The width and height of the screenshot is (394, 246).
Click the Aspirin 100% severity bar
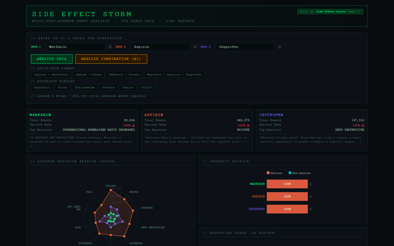pyautogui.click(x=287, y=197)
